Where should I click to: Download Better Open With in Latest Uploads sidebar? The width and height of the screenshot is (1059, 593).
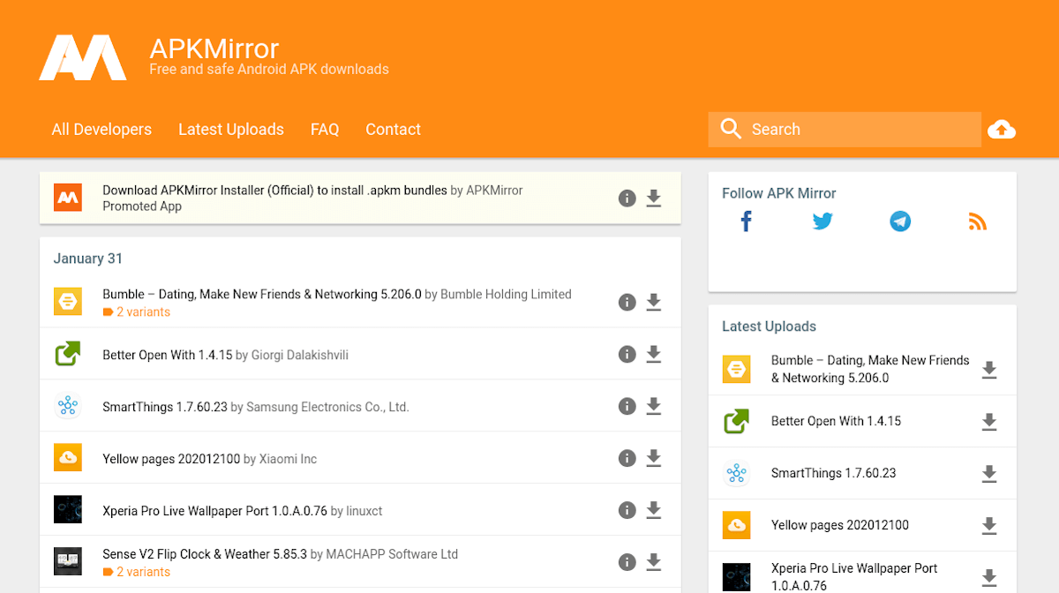tap(989, 422)
